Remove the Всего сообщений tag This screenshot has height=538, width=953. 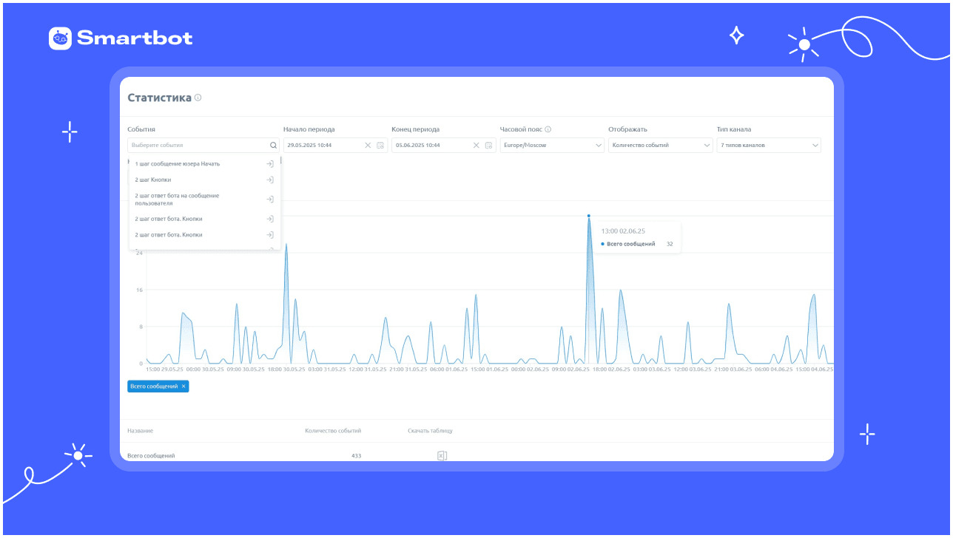pos(183,387)
